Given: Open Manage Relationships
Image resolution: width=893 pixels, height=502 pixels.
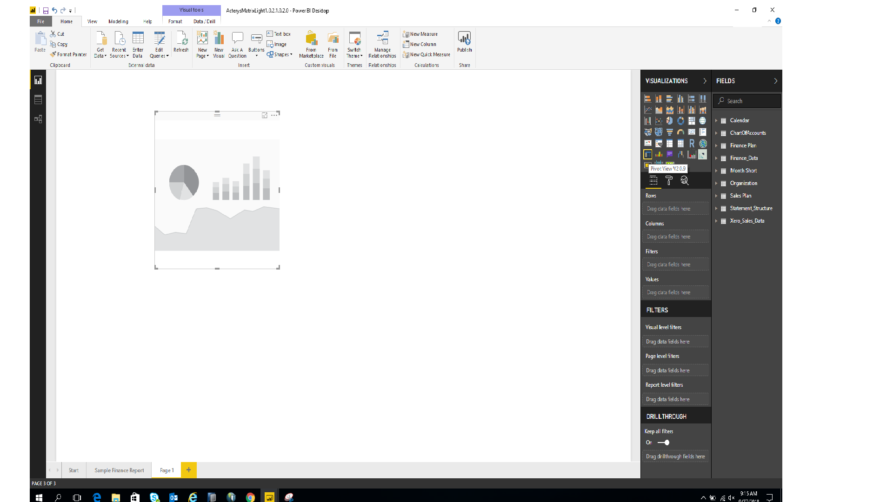Looking at the screenshot, I should click(382, 45).
